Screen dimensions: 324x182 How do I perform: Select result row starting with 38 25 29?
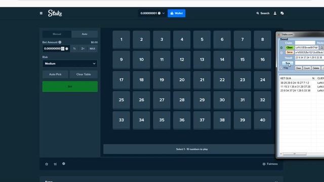point(295,83)
